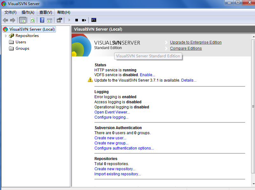Open the 帮助(H) menu
Image resolution: width=255 pixels, height=190 pixels.
click(x=64, y=12)
